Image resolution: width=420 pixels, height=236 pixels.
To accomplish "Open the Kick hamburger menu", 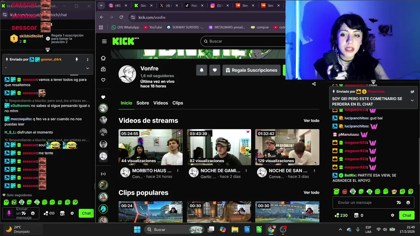I will point(104,41).
